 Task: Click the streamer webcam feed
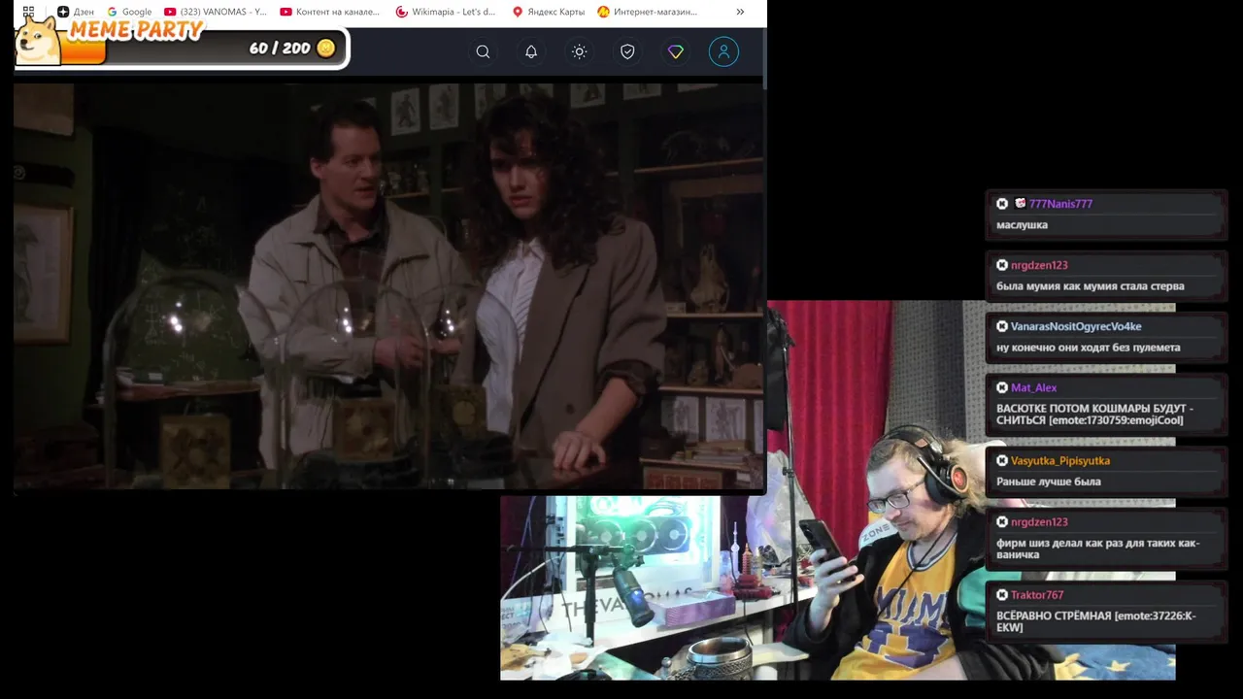[837, 490]
